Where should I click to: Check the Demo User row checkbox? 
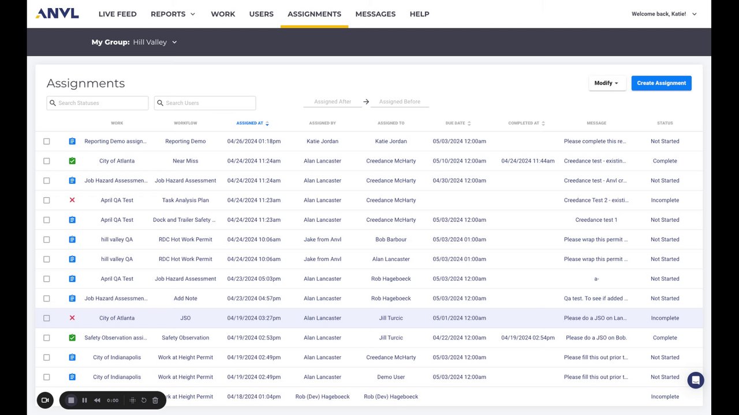47,377
